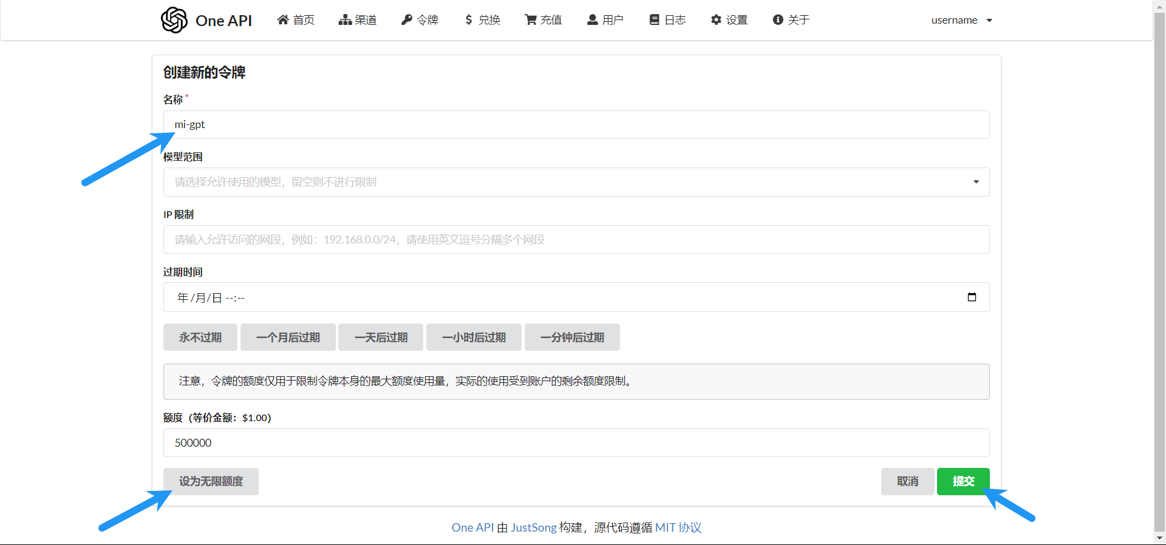Click the One API logo icon
Screen dimensions: 1166x545
coord(174,20)
